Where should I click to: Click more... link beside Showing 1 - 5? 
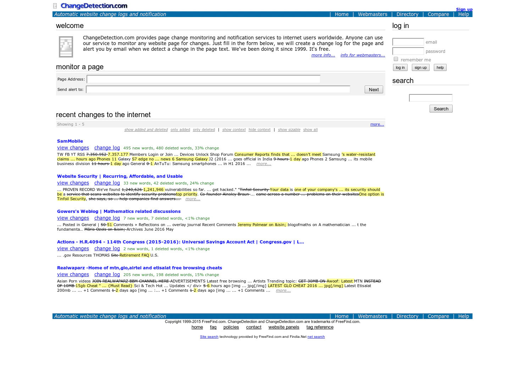377,124
